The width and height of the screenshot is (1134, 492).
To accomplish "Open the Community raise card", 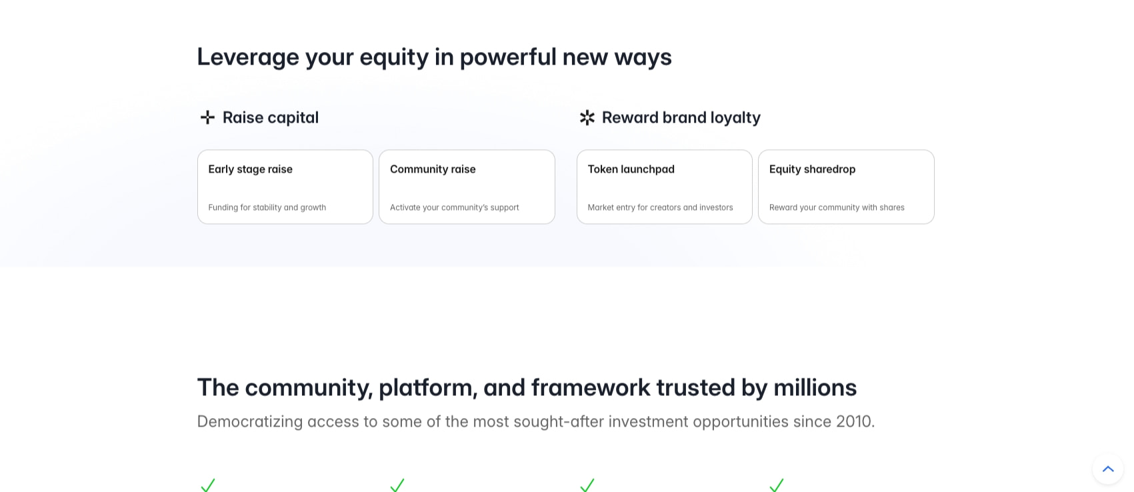I will click(x=467, y=187).
